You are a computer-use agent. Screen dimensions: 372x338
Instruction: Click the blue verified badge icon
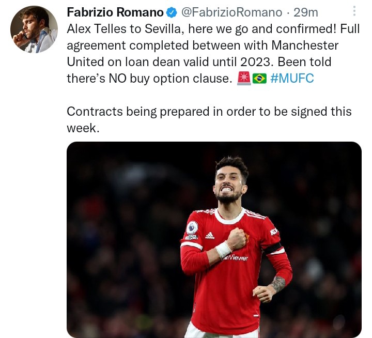[x=172, y=12]
